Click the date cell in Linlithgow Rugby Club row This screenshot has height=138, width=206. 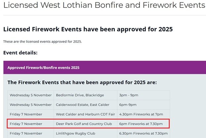coord(26,133)
